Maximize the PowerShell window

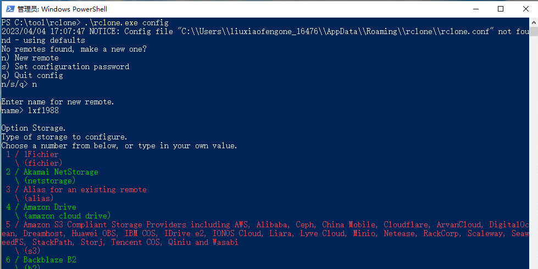click(501, 9)
